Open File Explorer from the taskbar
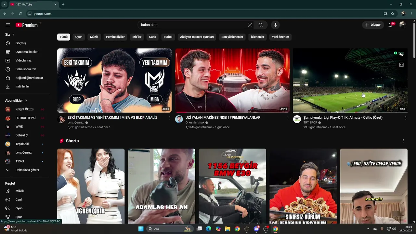This screenshot has width=416, height=234. point(227,229)
